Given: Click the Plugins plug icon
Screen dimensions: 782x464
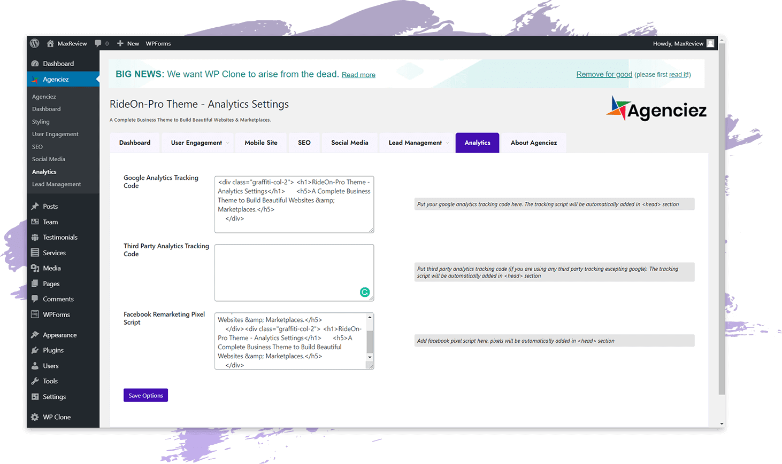Looking at the screenshot, I should click(35, 350).
